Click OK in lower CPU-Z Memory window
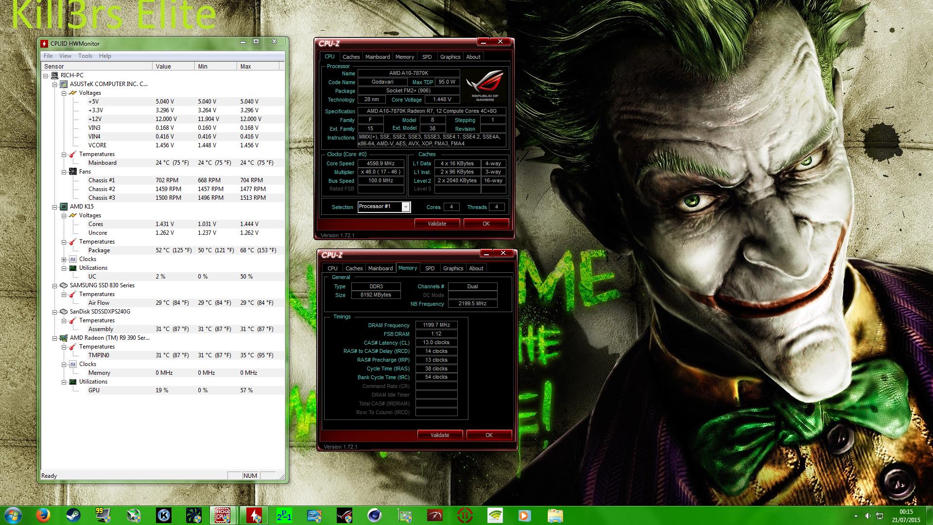The image size is (933, 525). coord(489,435)
